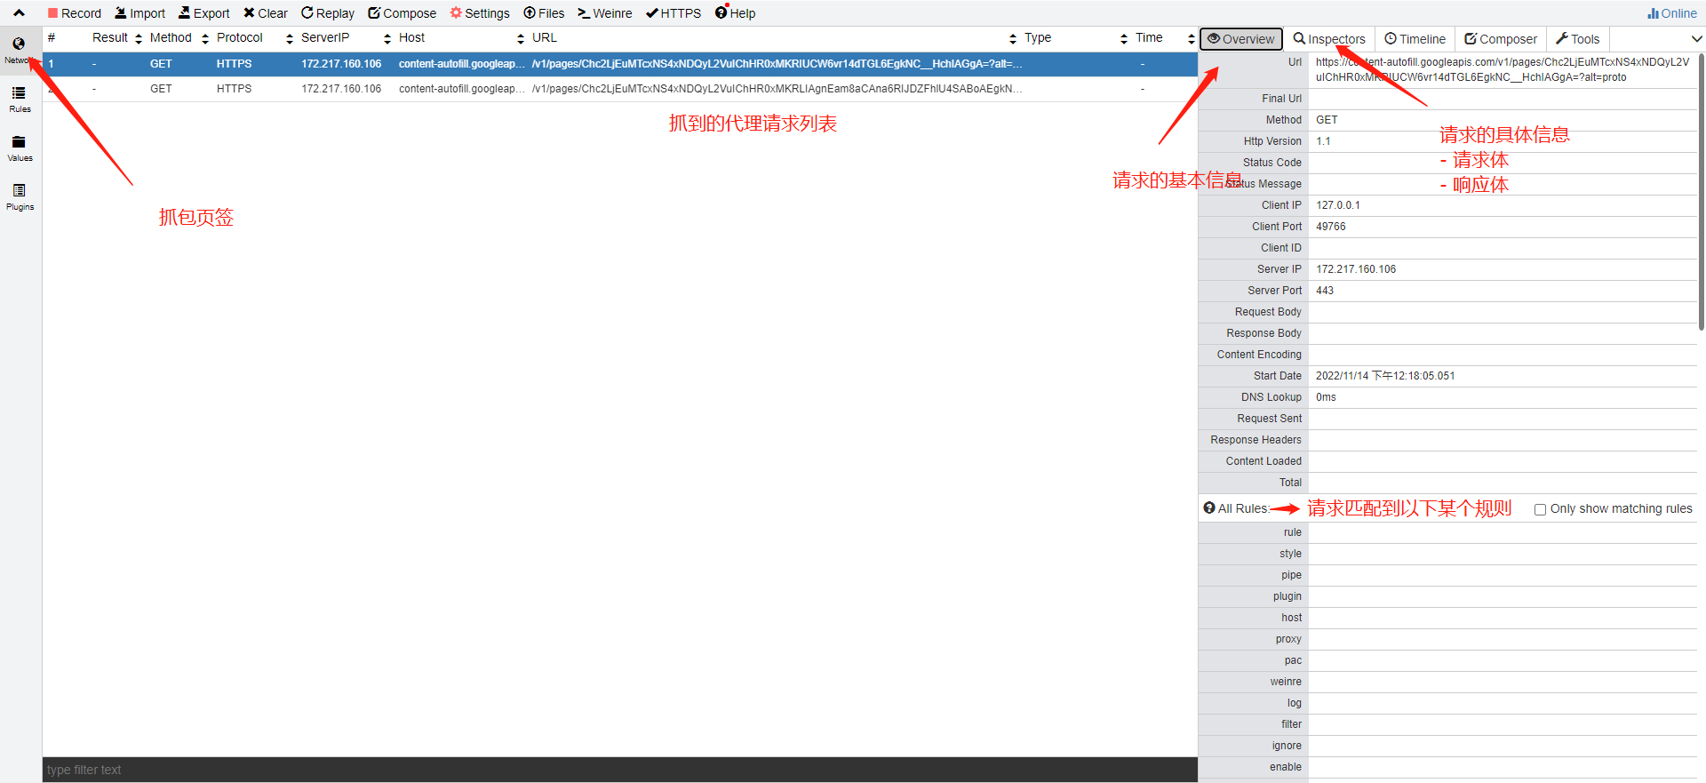Open the Plugins sidebar icon

pyautogui.click(x=20, y=196)
